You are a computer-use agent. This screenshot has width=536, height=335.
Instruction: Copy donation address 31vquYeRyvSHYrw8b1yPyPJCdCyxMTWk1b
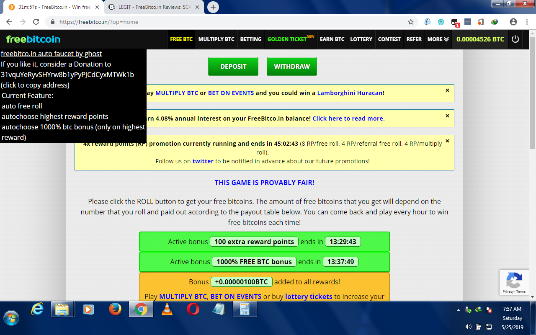67,75
